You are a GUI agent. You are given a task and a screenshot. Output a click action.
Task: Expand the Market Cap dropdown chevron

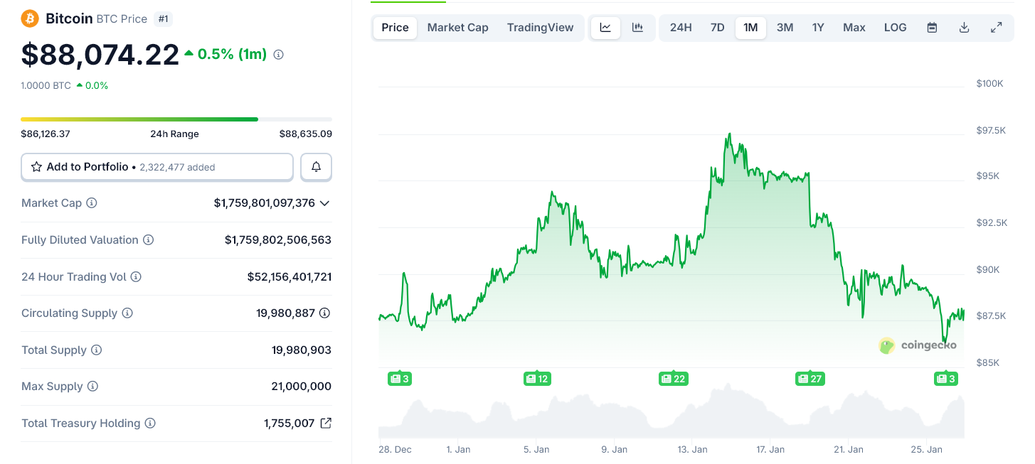[324, 203]
